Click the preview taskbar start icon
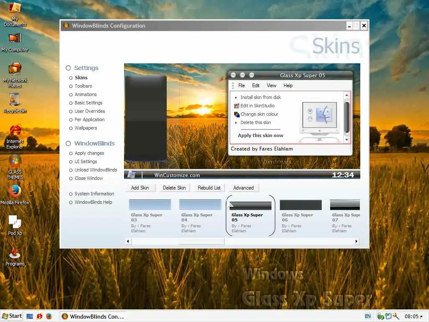The image size is (429, 322). [132, 174]
